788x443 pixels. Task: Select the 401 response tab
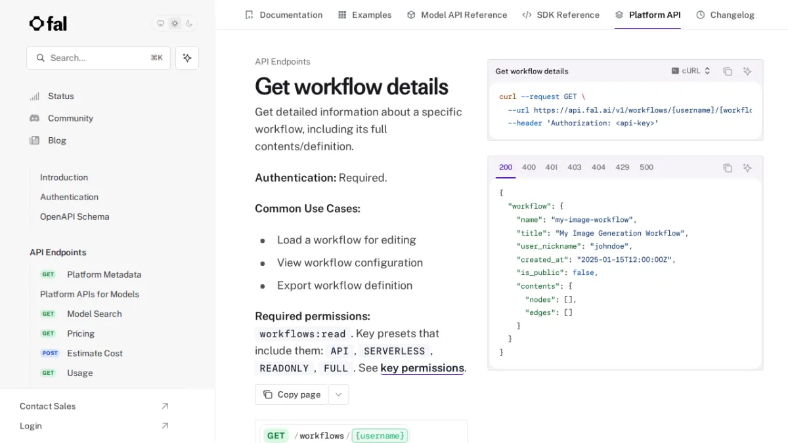(552, 167)
